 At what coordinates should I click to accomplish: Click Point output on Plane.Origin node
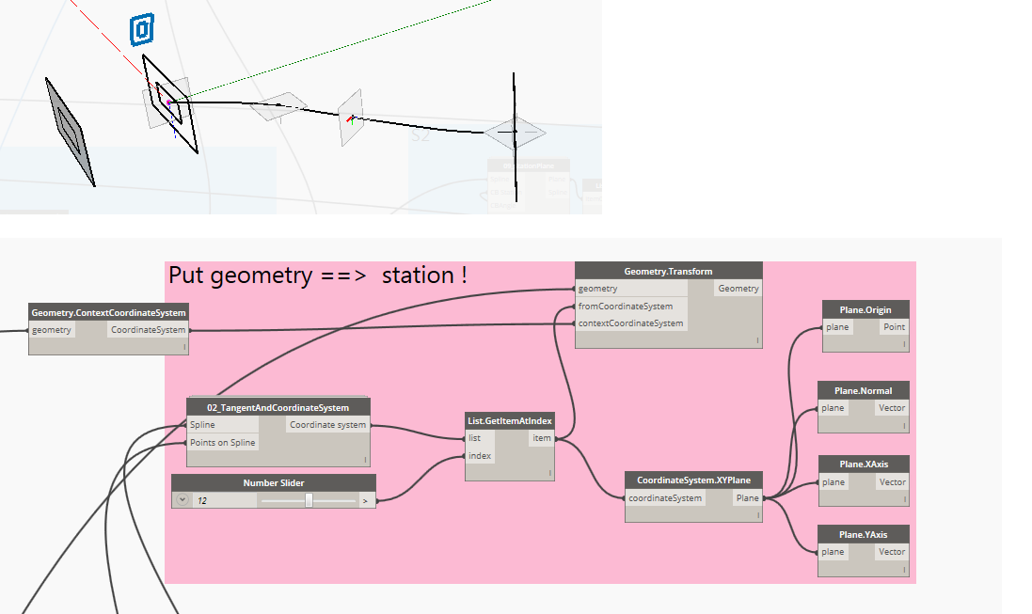tap(894, 327)
